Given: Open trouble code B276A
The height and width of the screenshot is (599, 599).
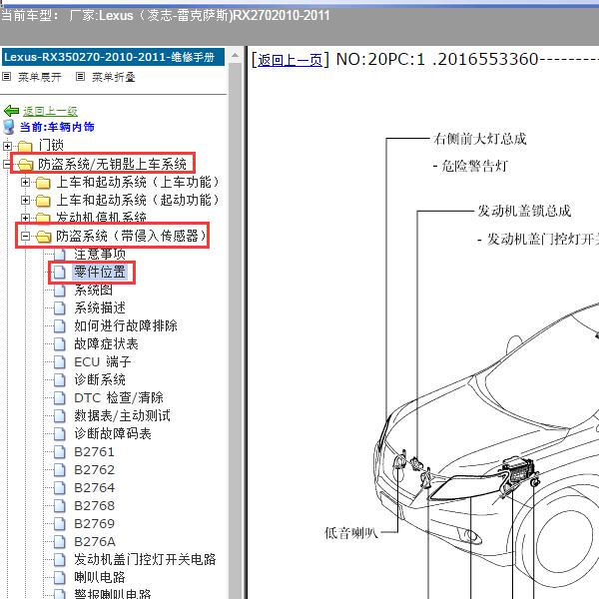Looking at the screenshot, I should [x=95, y=542].
